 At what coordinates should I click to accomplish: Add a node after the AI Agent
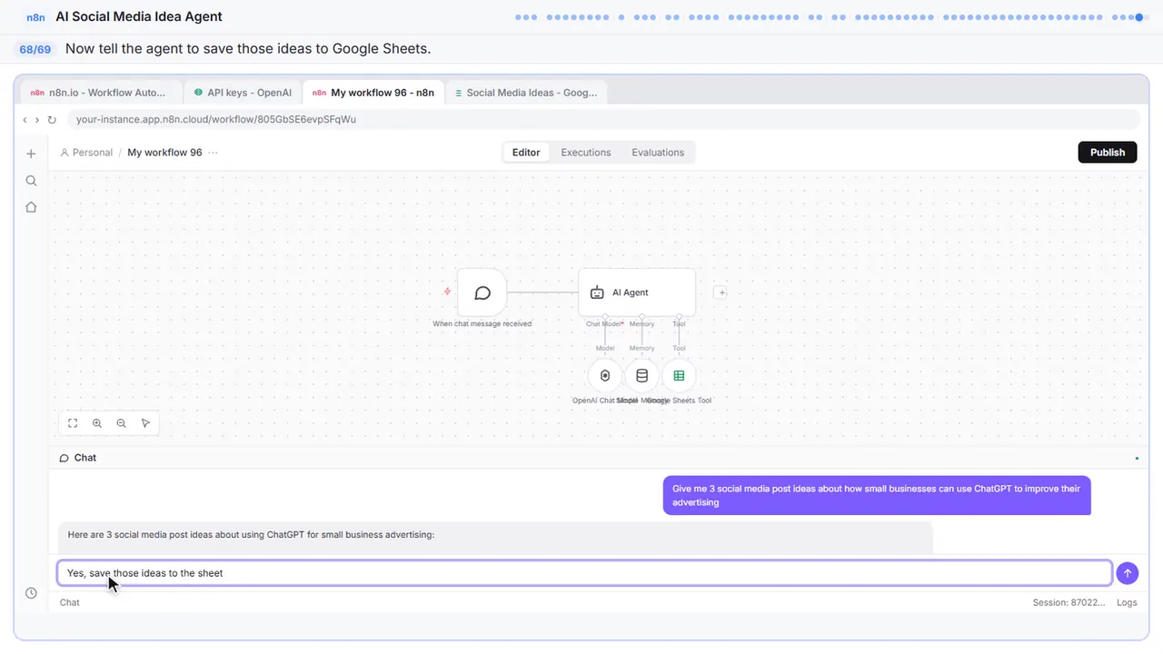[721, 292]
